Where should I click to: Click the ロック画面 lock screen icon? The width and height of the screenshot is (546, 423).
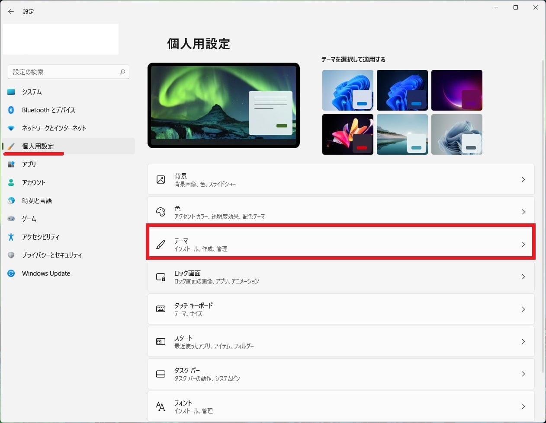click(x=161, y=277)
